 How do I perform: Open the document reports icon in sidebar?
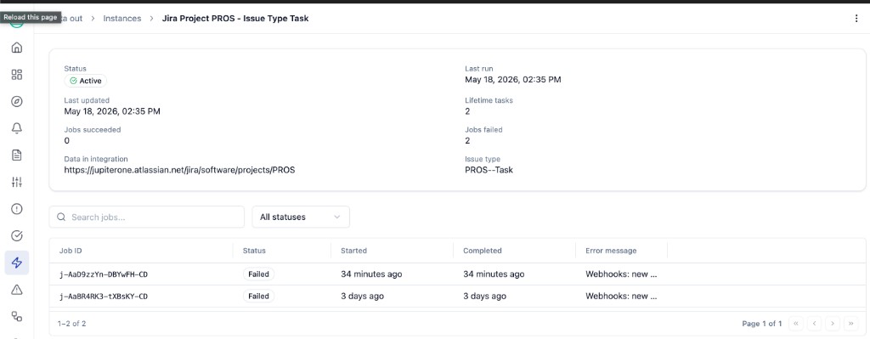[x=17, y=155]
